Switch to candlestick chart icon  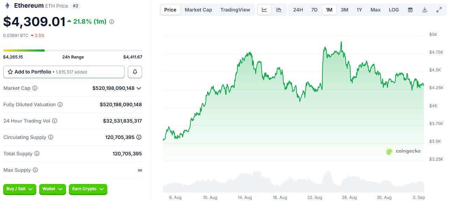click(x=279, y=10)
